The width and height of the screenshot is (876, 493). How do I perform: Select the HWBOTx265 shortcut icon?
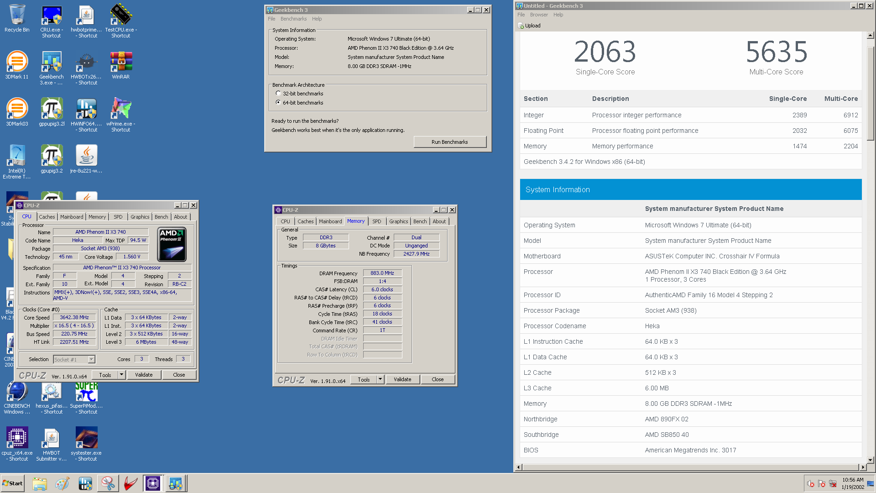86,68
